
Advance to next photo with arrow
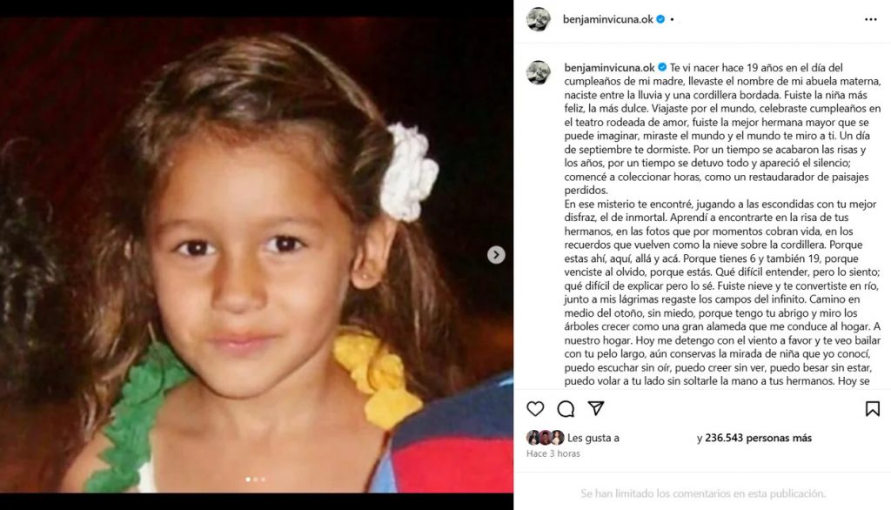pos(496,255)
